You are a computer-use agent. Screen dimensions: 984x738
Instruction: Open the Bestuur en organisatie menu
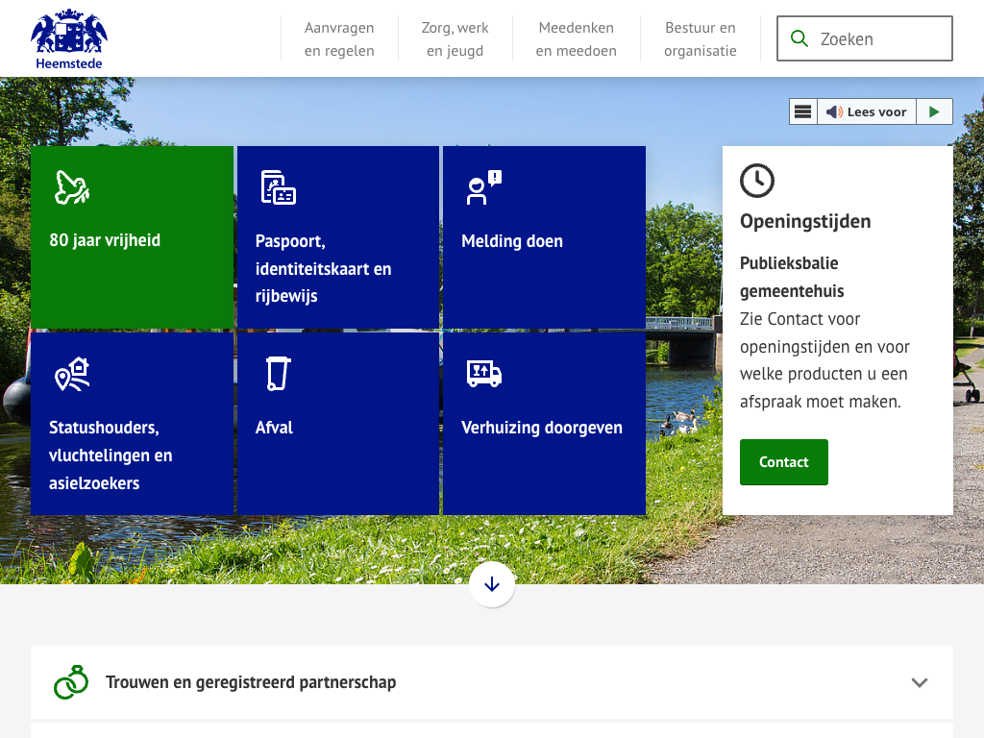click(700, 39)
